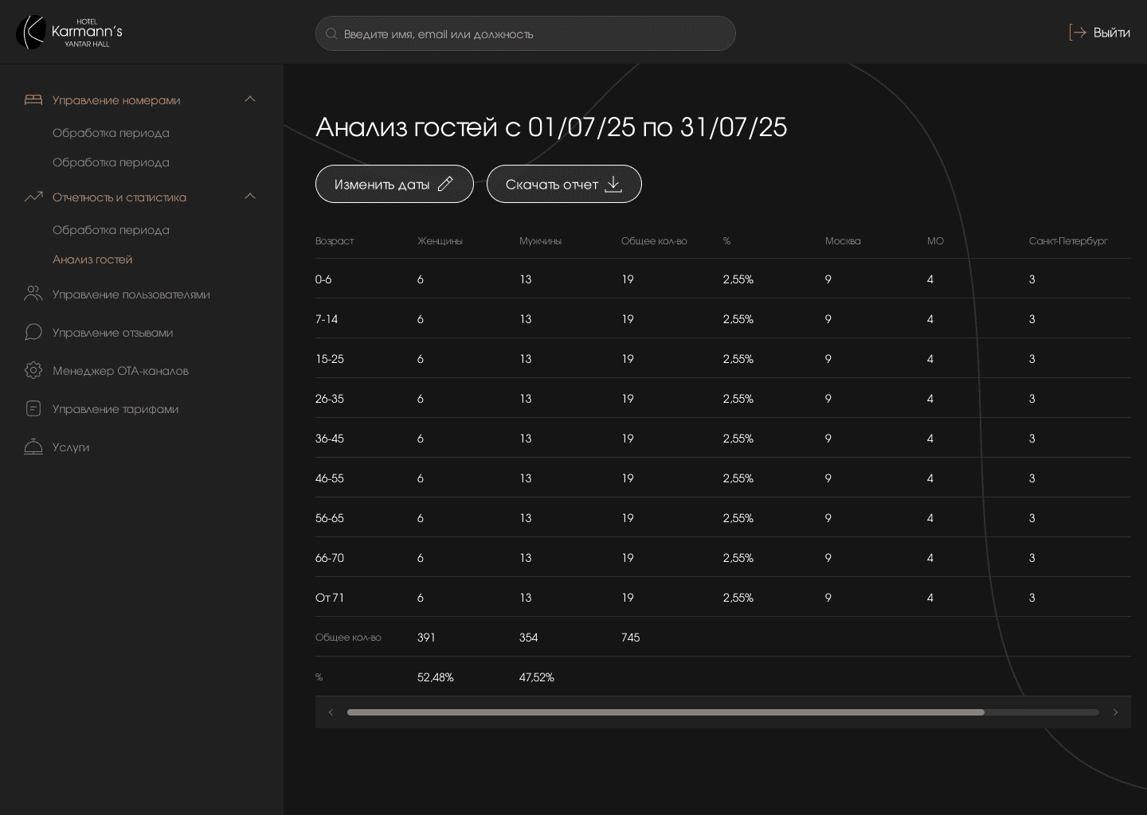Download report via Скачать отчет button
This screenshot has height=815, width=1147.
pos(564,184)
